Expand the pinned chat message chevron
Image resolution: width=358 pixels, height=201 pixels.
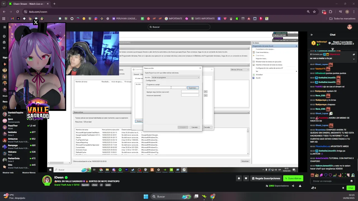pos(354,59)
